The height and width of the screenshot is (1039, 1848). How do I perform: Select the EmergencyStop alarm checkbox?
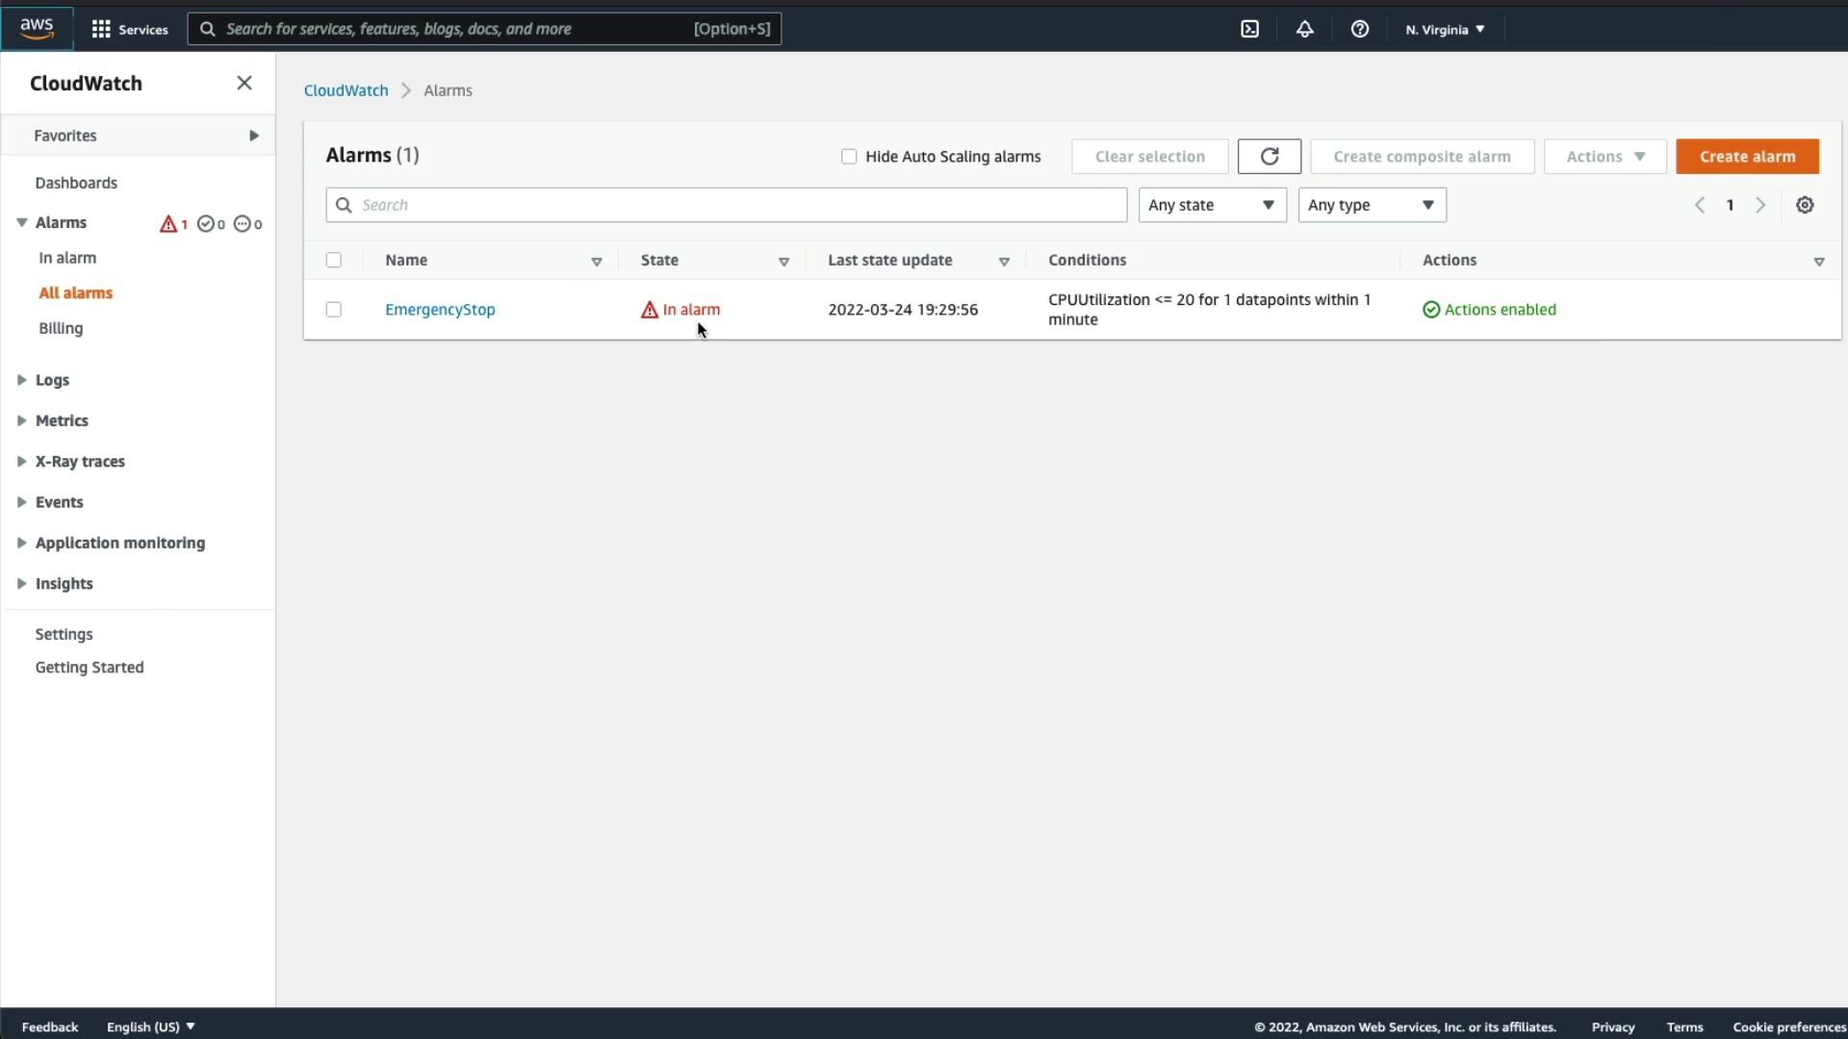pos(334,310)
